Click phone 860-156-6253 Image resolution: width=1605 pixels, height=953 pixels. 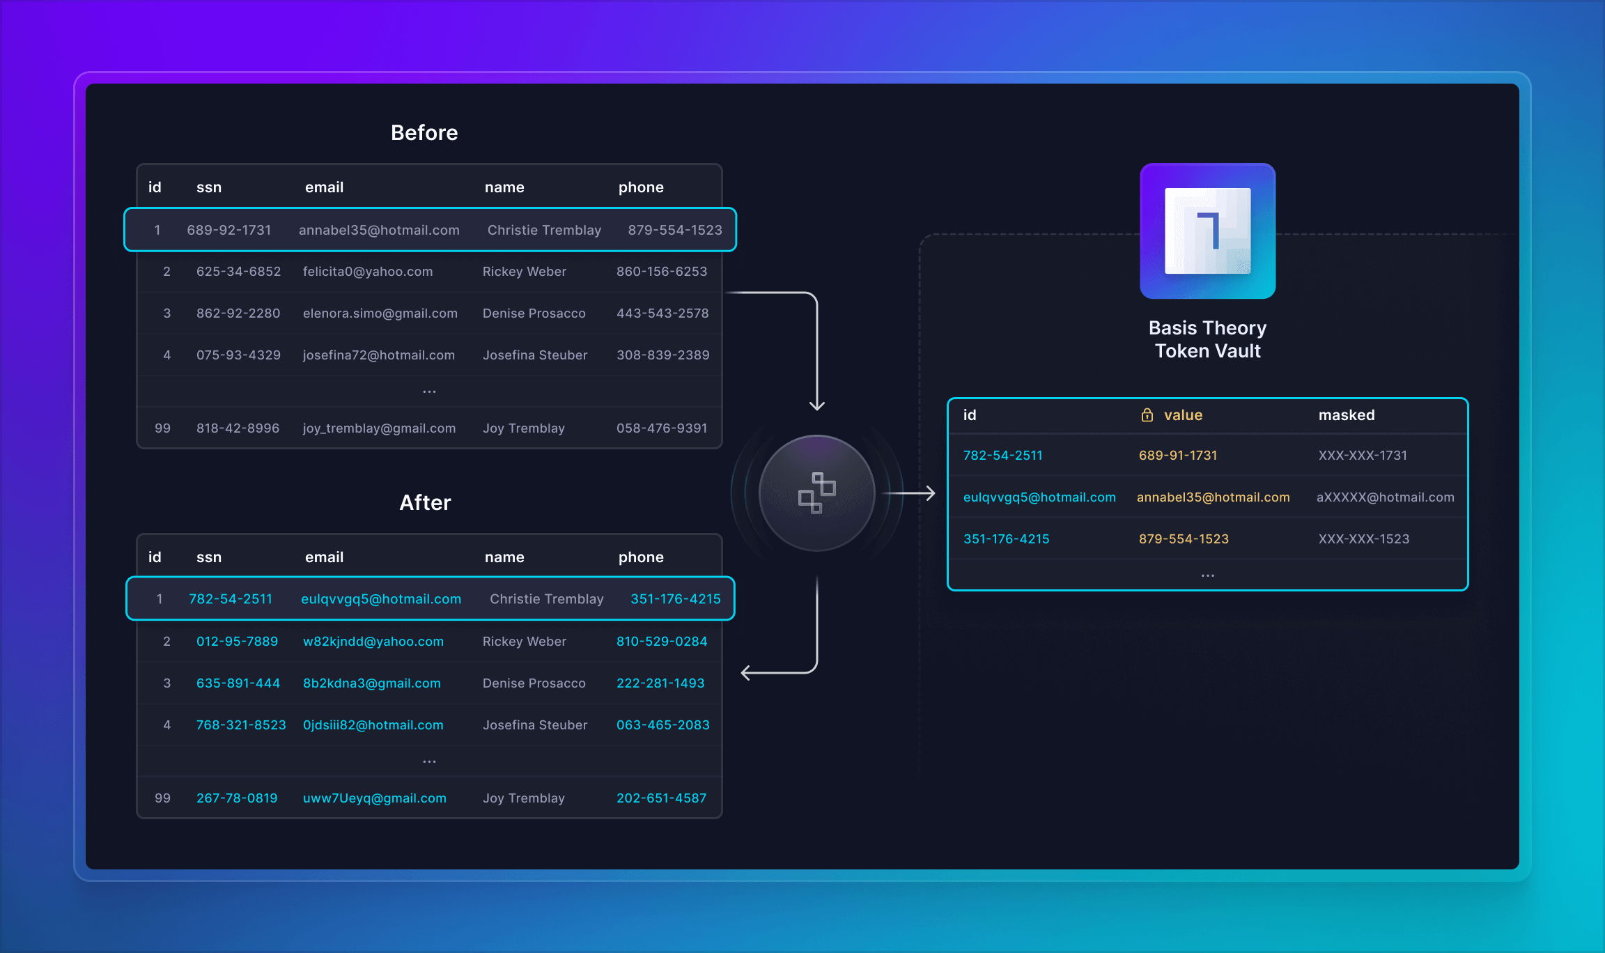[662, 272]
